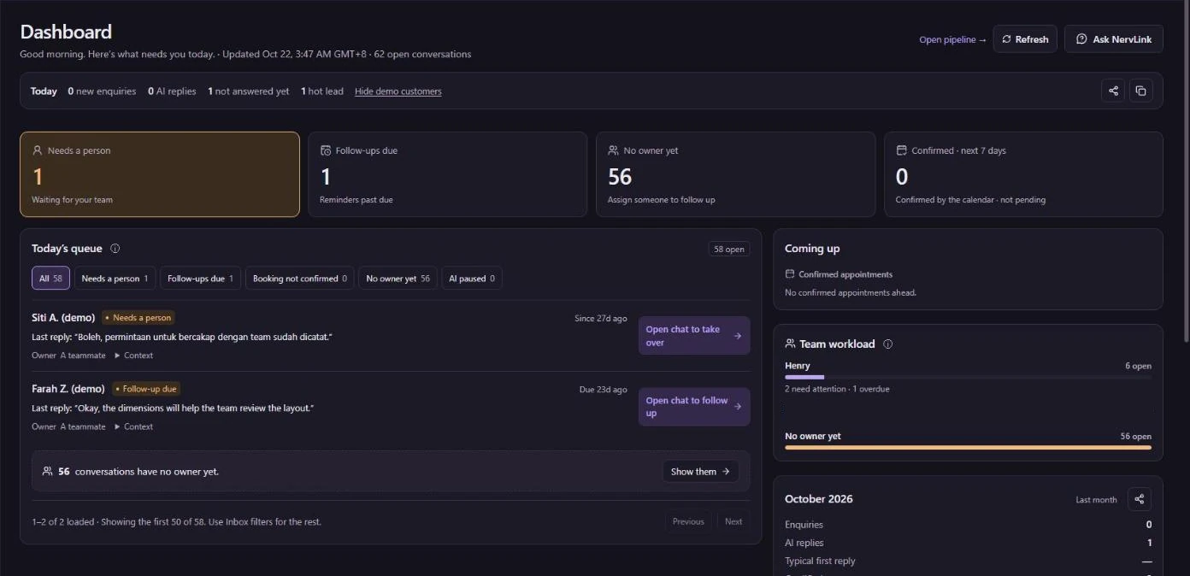Select the All 58 queue filter

pos(50,279)
